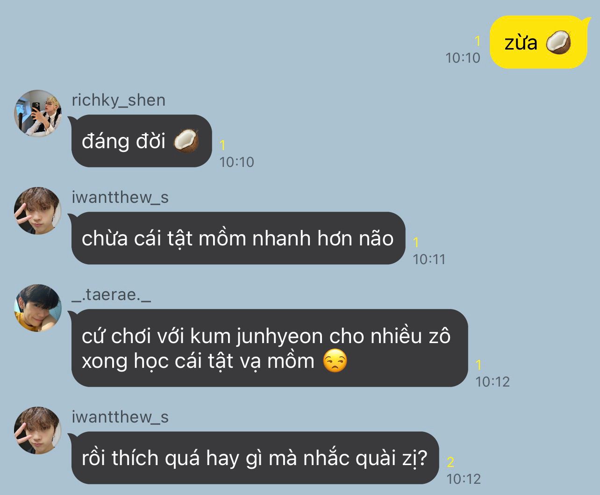Tap the unread count '1' next to 'zừa'
This screenshot has width=600, height=495.
477,41
